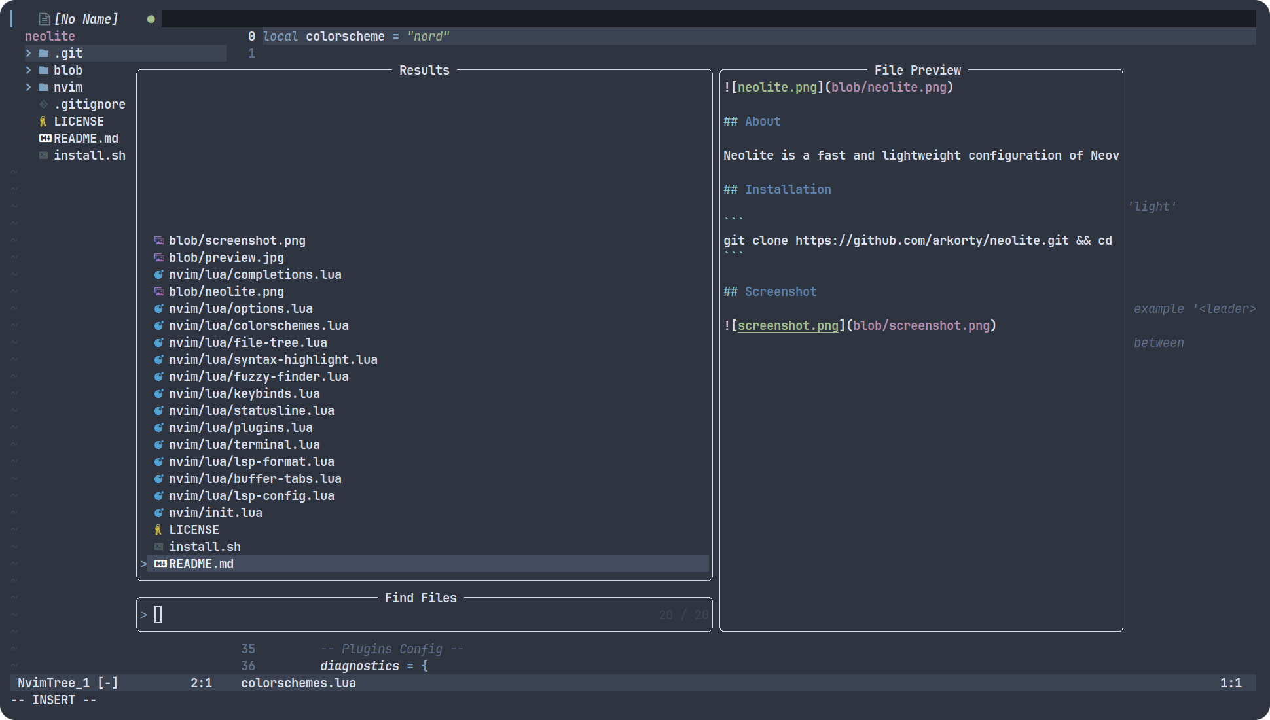Open the neolite.png link in preview
1270x720 pixels.
[x=777, y=87]
